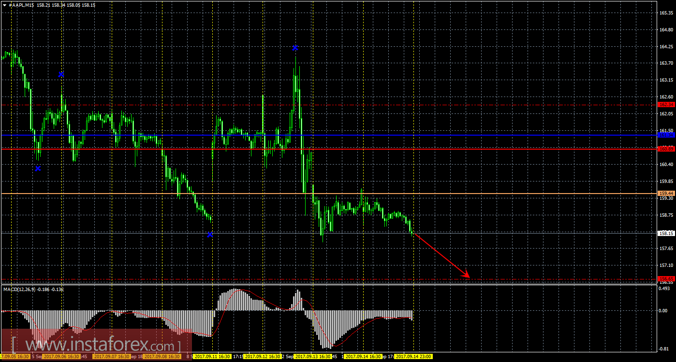Click the 2017.09.11 16:30 date marker
Image resolution: width=676 pixels, height=362 pixels.
pyautogui.click(x=212, y=357)
